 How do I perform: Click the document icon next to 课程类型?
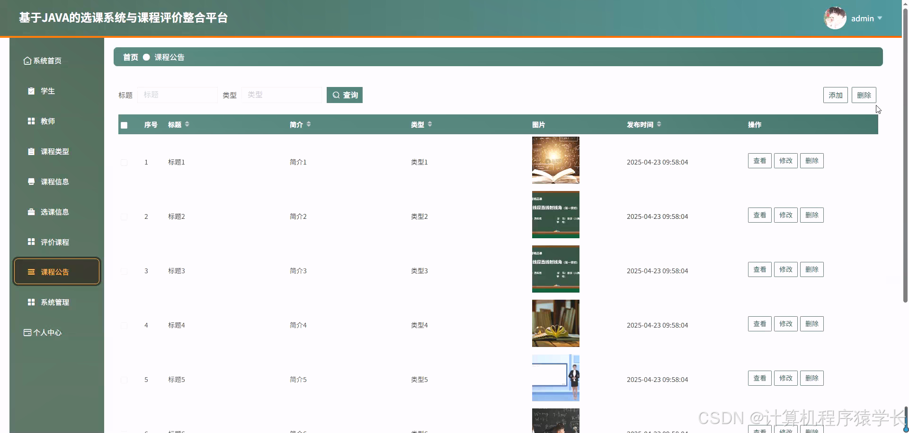[x=31, y=151]
